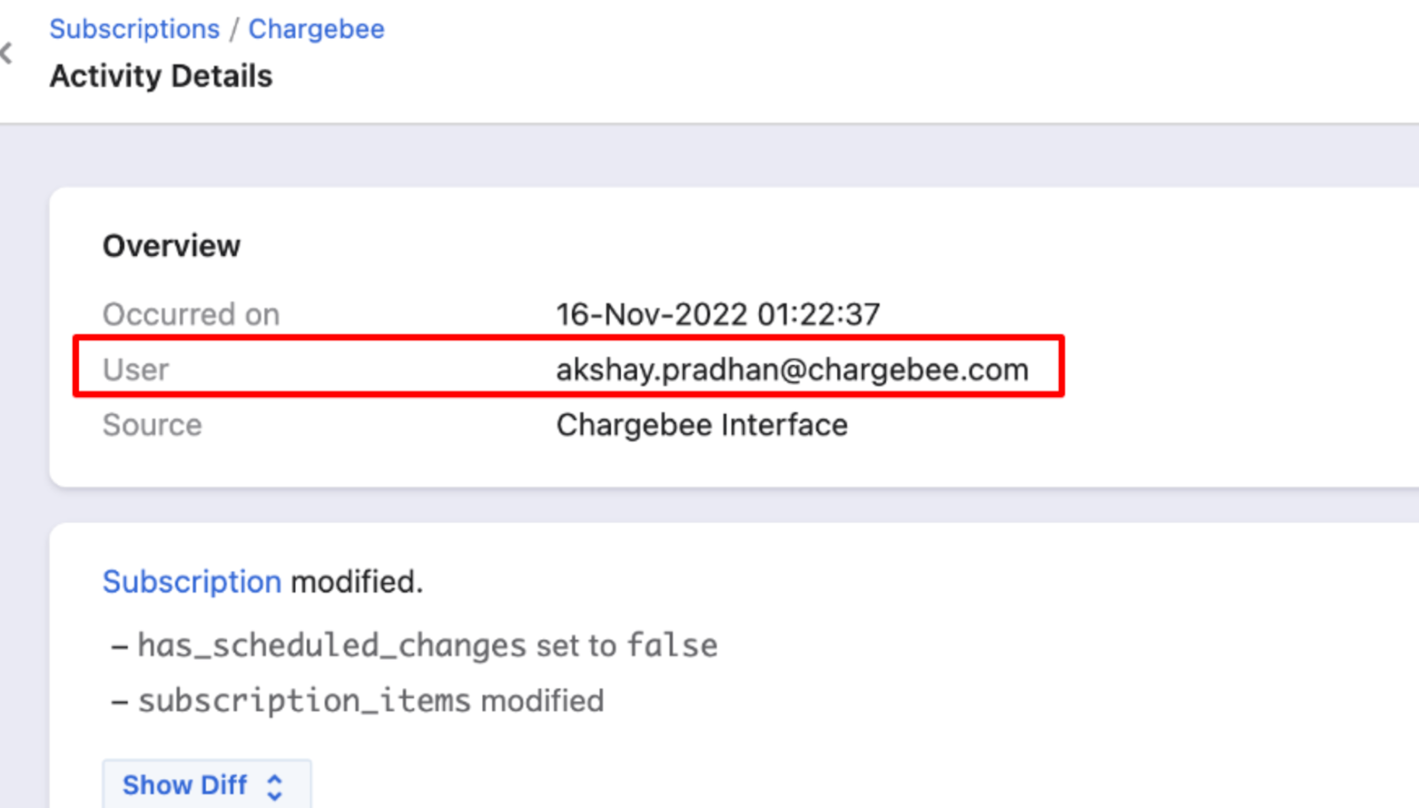Click the false value text
The width and height of the screenshot is (1419, 808).
point(672,646)
